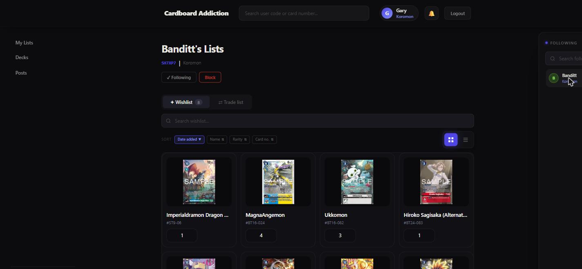Click the Koromon rank beside SH7XP7
This screenshot has width=582, height=269.
[x=192, y=63]
